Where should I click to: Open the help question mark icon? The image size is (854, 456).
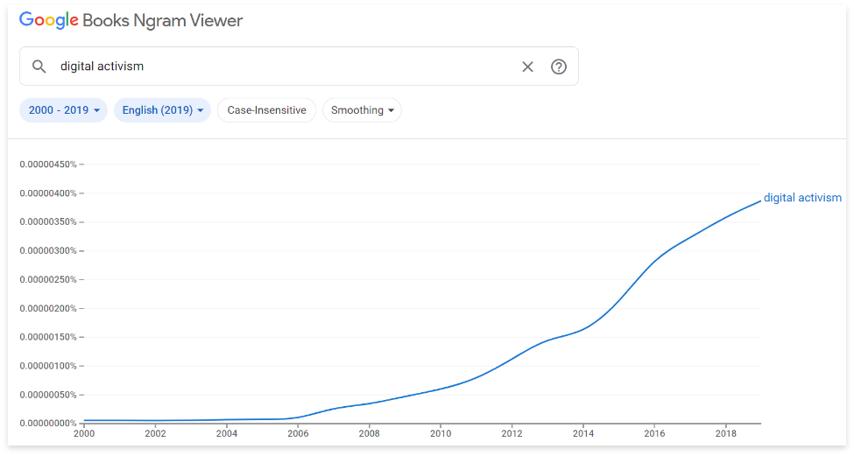(559, 67)
